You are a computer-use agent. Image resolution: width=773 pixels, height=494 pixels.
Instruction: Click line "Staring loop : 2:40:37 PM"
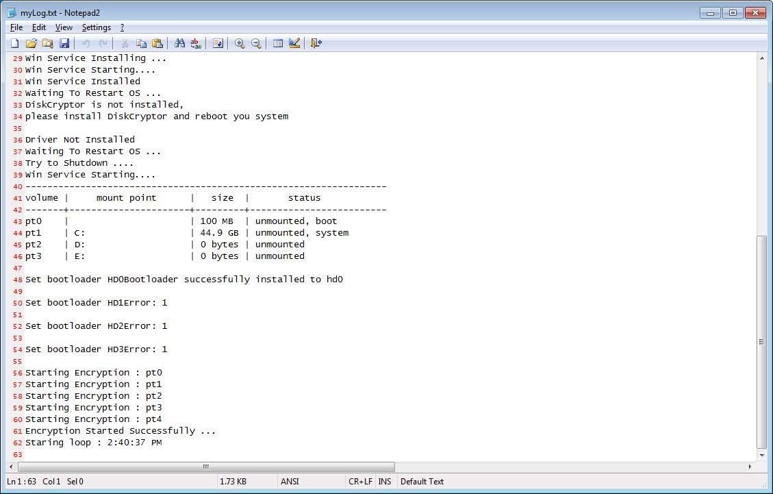(x=94, y=443)
